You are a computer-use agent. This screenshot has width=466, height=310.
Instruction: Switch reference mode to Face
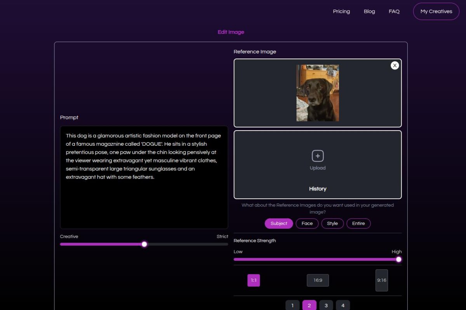coord(307,223)
